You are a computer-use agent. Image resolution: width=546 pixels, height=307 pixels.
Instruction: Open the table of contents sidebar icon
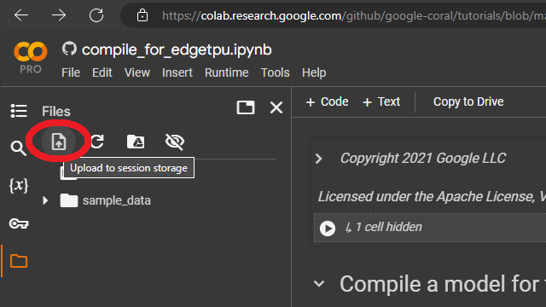19,111
